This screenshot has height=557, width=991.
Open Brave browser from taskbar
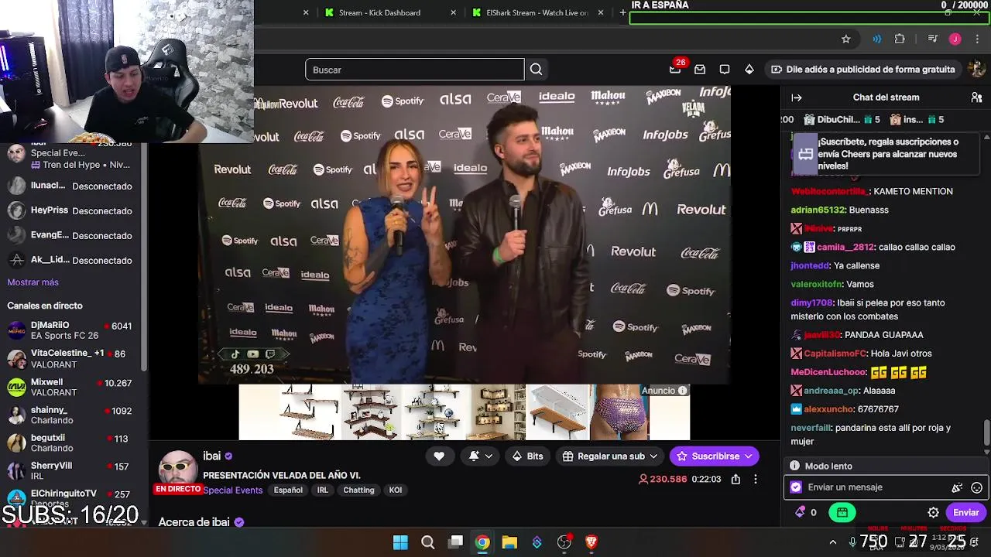[x=592, y=542]
